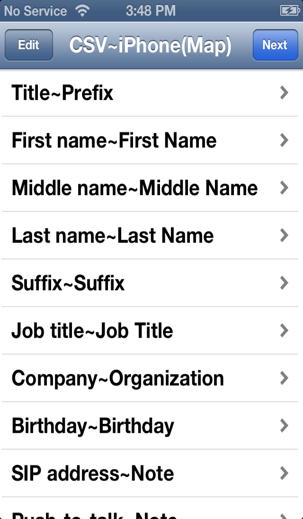Image resolution: width=303 pixels, height=519 pixels.
Task: Tap the Edit button
Action: pos(29,45)
